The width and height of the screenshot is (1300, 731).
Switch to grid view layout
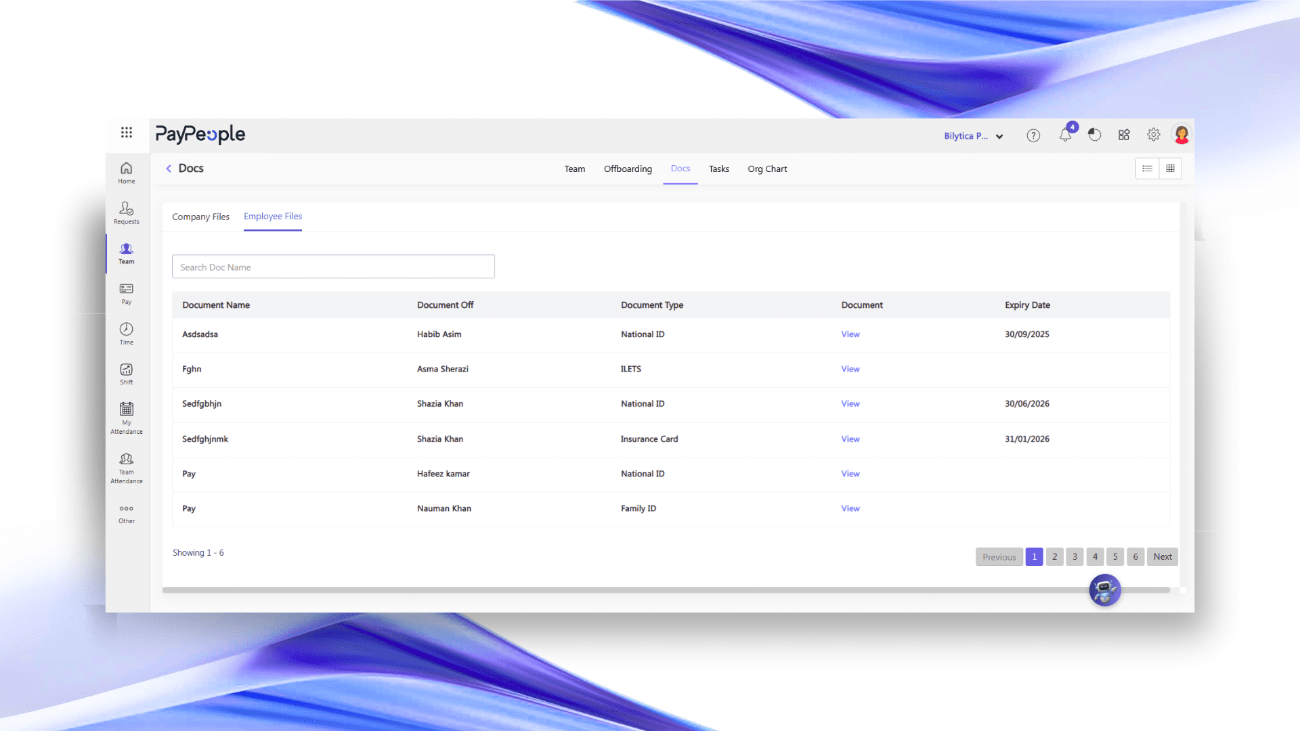[1170, 169]
